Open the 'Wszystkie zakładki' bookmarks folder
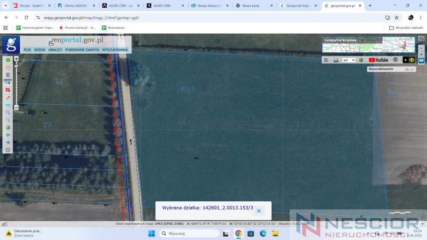Viewport: 427px width, 240px height. (x=406, y=28)
